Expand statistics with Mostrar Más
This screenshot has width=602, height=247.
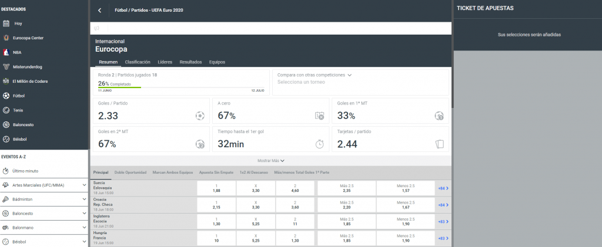point(270,160)
